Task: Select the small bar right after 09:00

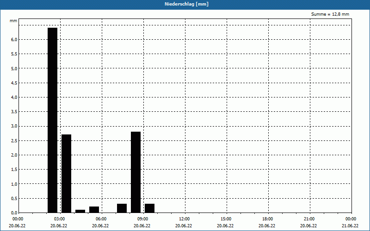Action: click(x=149, y=208)
